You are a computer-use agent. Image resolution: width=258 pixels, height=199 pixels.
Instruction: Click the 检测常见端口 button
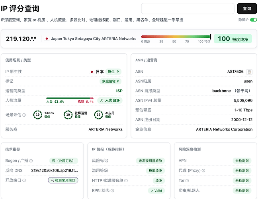(63, 180)
